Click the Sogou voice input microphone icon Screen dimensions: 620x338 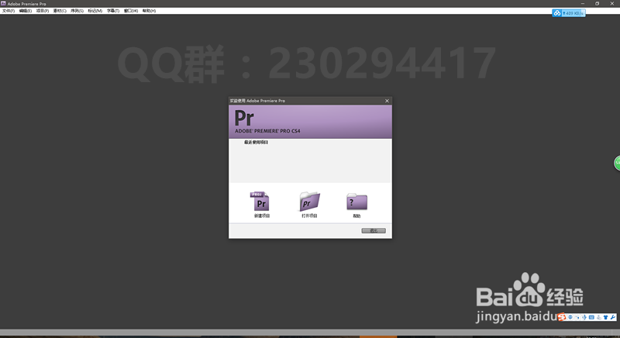[x=584, y=317]
